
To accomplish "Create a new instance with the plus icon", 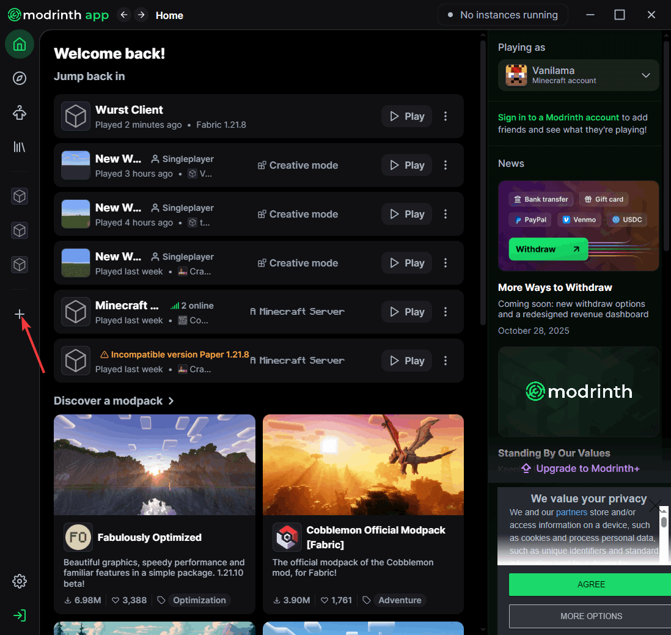I will tap(19, 314).
